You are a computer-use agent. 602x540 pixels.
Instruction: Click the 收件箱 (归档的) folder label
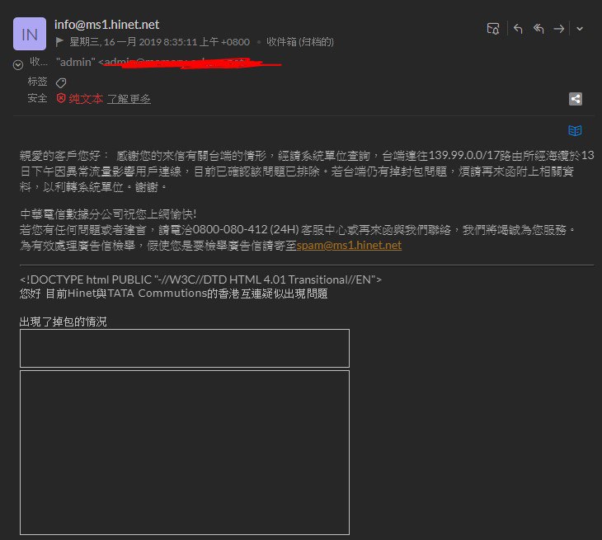tap(300, 42)
